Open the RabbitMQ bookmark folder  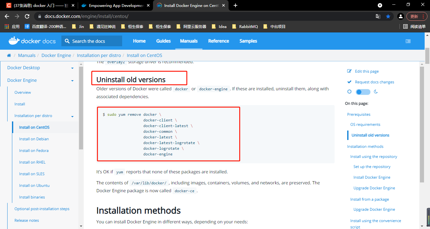pyautogui.click(x=245, y=27)
